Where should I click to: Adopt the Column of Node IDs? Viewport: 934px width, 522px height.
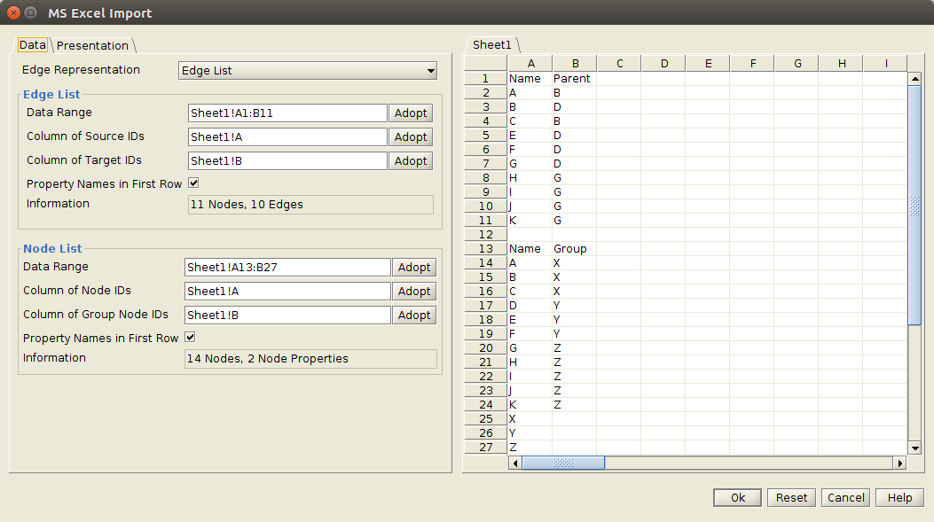(414, 291)
